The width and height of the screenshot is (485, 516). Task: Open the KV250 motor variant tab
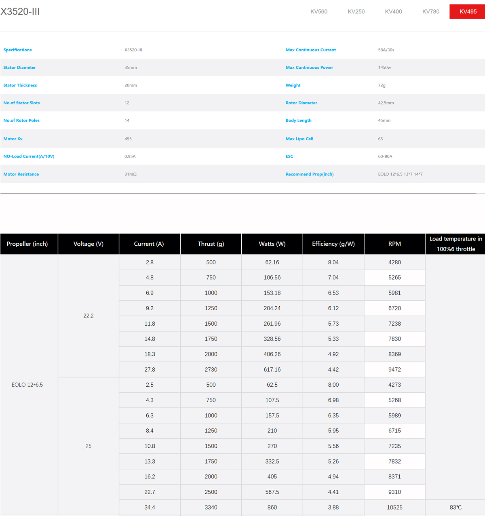[x=356, y=12]
